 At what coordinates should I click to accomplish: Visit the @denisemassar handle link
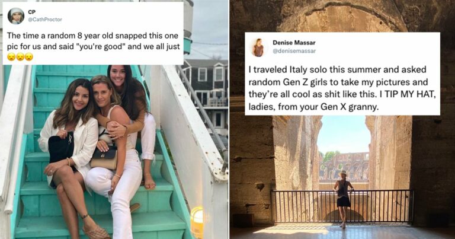[x=294, y=51]
